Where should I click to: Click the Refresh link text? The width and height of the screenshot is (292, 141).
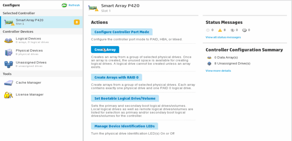pos(74,5)
